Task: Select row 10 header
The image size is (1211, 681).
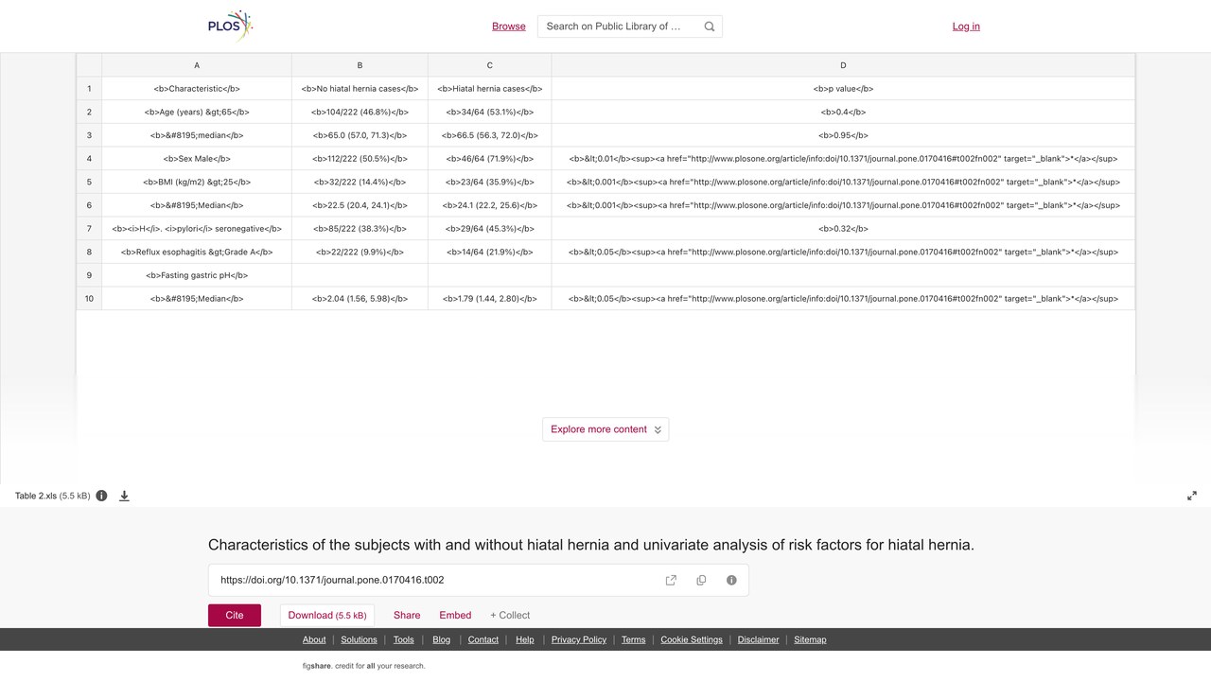Action: [x=89, y=299]
